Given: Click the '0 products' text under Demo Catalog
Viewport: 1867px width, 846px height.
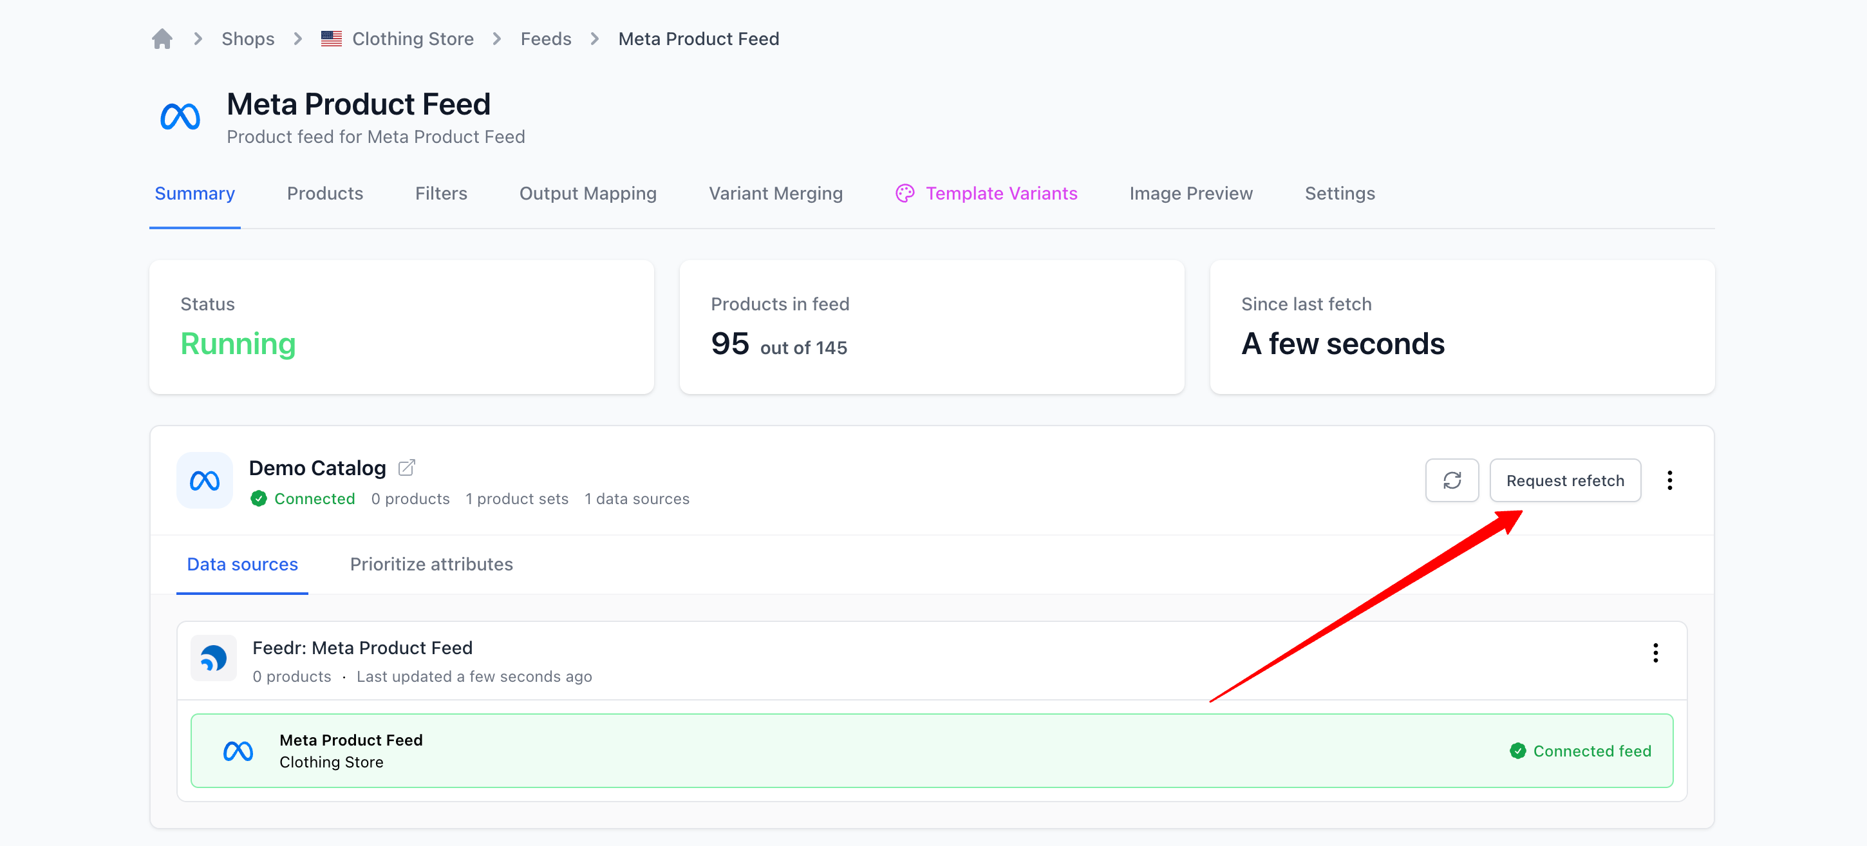Looking at the screenshot, I should [x=410, y=499].
